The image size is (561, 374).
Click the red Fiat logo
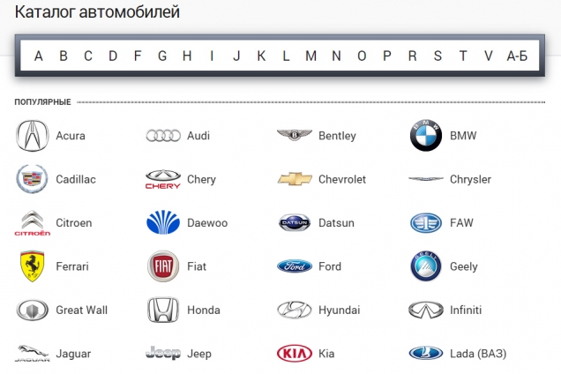(163, 266)
